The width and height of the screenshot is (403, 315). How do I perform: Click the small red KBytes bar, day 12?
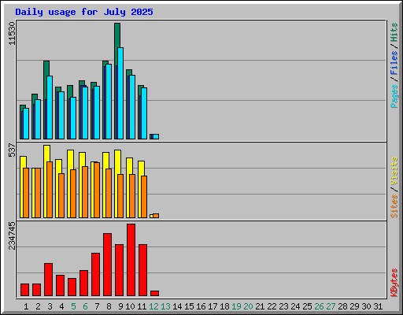coord(154,293)
